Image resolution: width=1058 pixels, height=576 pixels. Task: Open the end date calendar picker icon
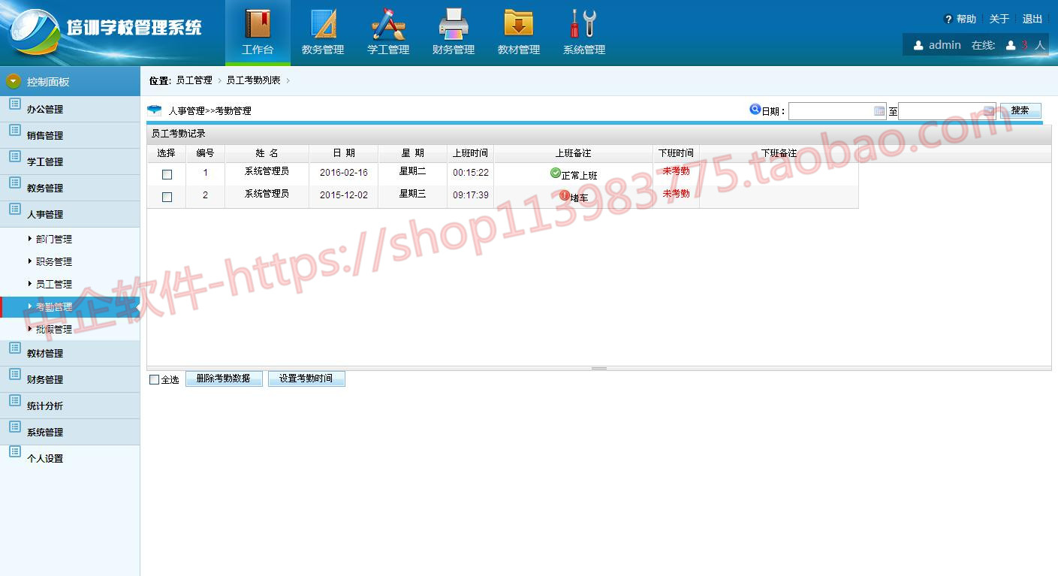989,111
